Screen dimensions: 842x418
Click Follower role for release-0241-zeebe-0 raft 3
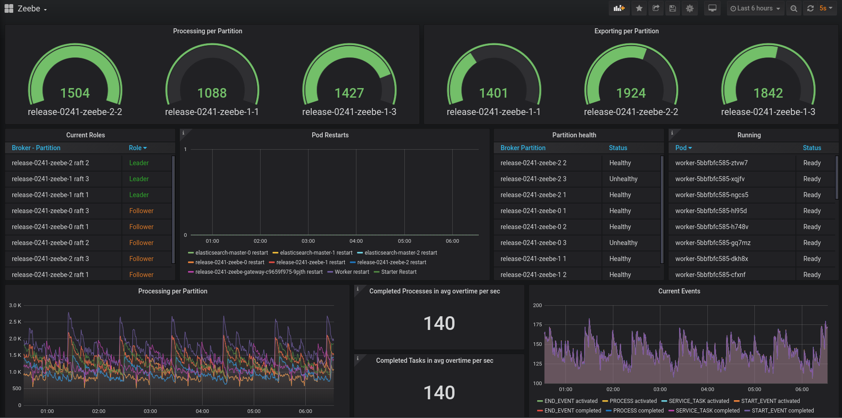(141, 211)
